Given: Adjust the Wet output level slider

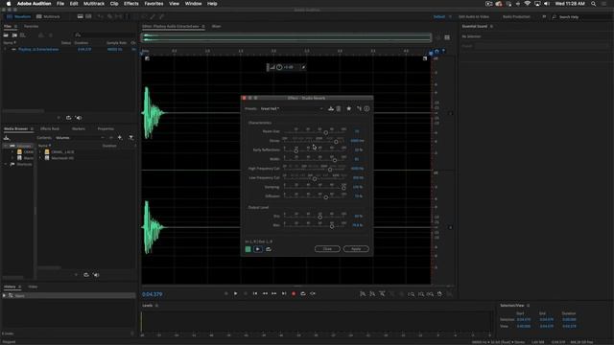Looking at the screenshot, I should tap(332, 226).
